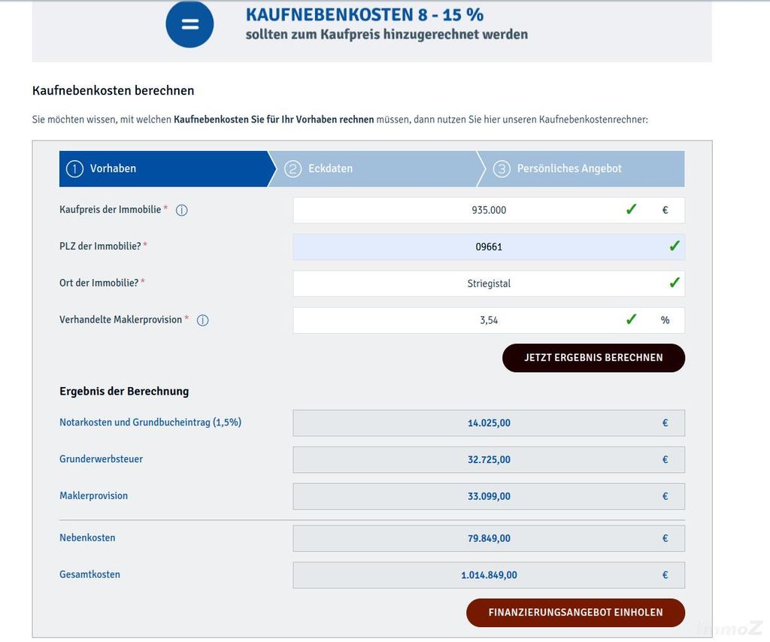Click the Verhandelte Maklerprovision label
Image resolution: width=770 pixels, height=642 pixels.
pos(121,319)
